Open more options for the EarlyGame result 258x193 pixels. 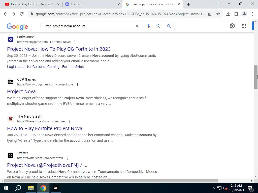75,42
